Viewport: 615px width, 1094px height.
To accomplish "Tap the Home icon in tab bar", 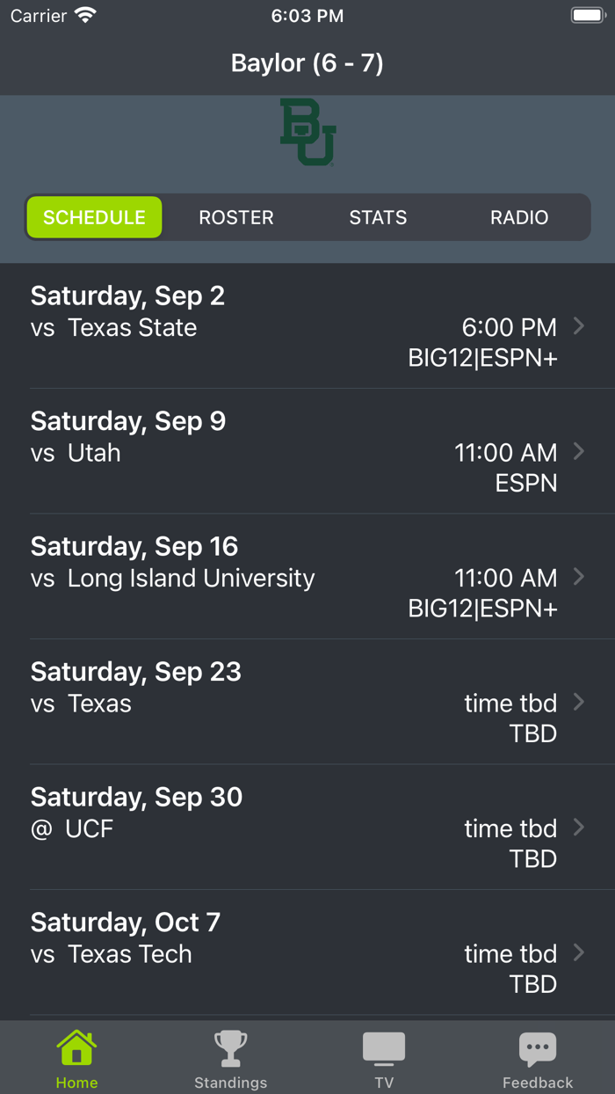I will (x=76, y=1047).
